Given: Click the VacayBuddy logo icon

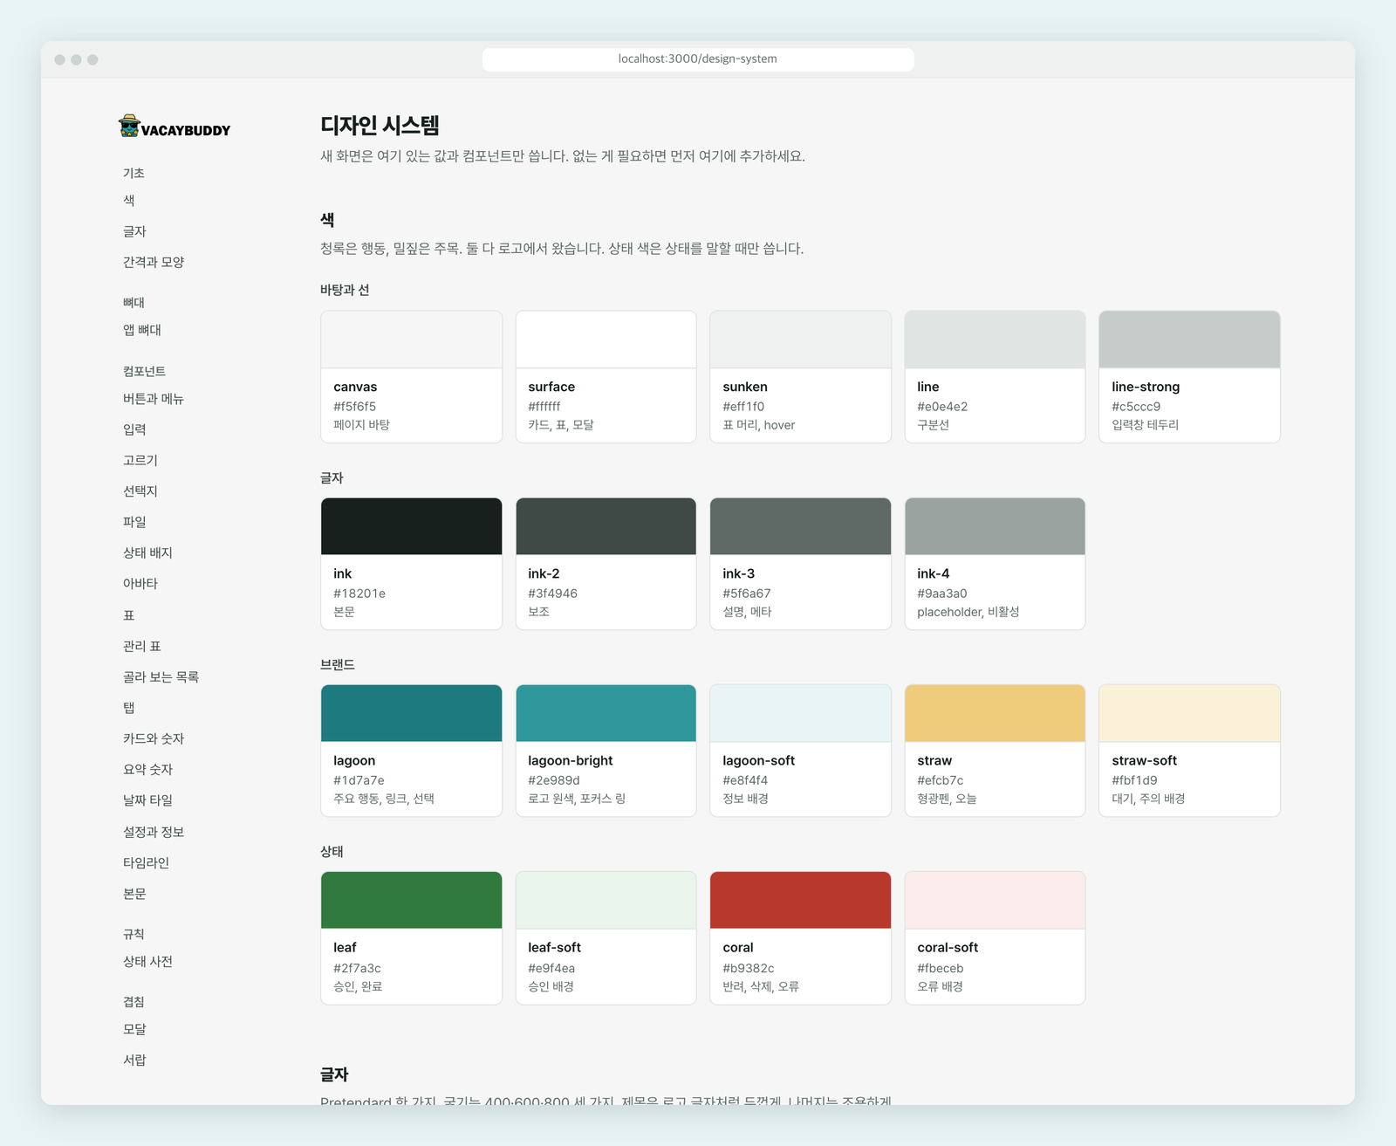Looking at the screenshot, I should pyautogui.click(x=129, y=126).
